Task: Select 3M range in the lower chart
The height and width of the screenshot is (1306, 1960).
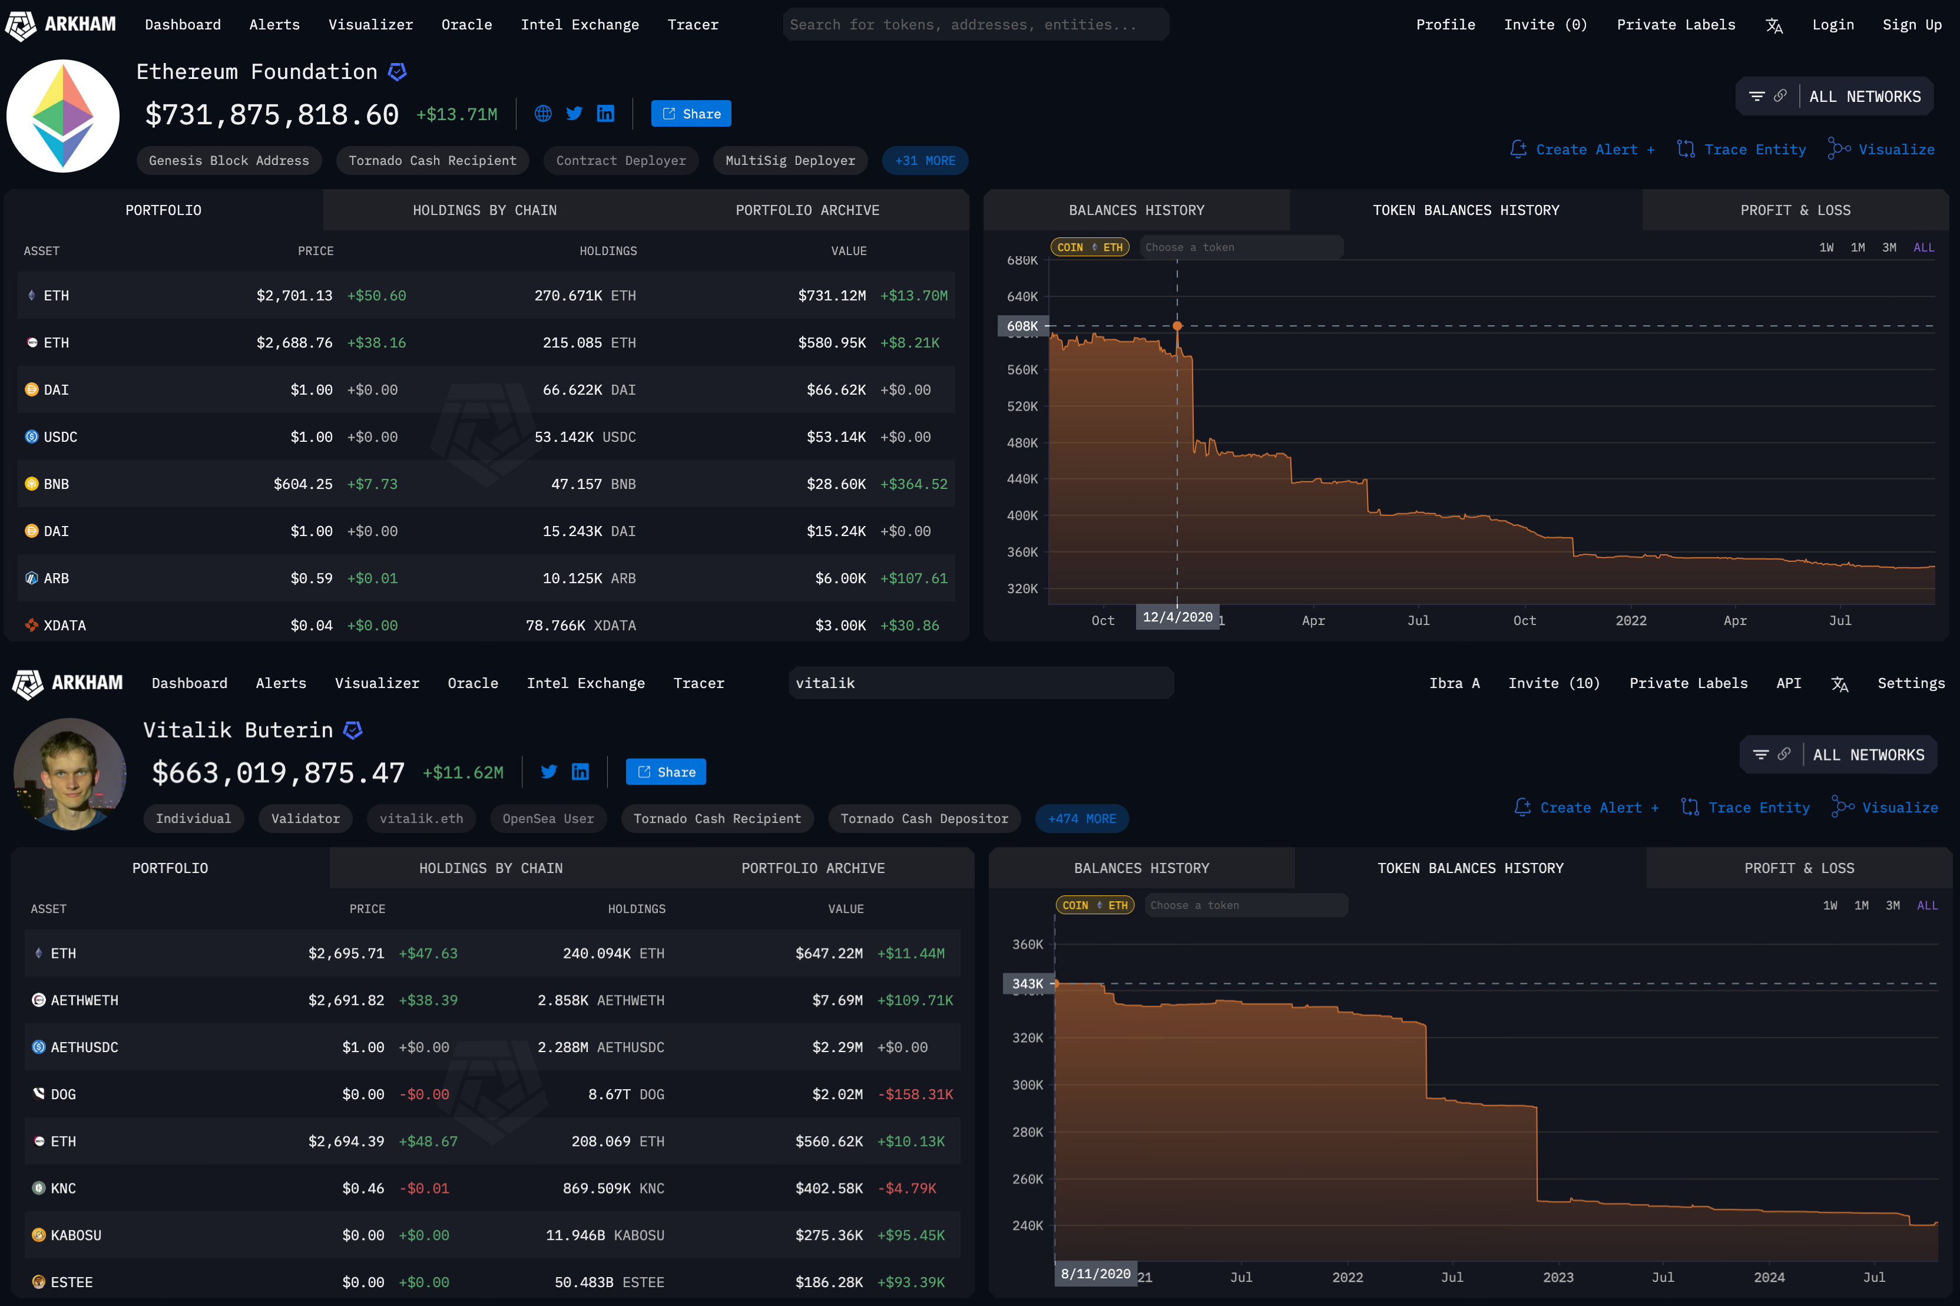Action: (1893, 905)
